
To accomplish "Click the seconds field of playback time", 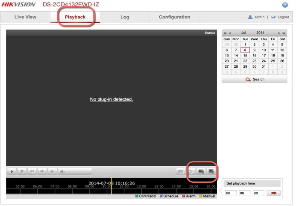I will (258, 193).
